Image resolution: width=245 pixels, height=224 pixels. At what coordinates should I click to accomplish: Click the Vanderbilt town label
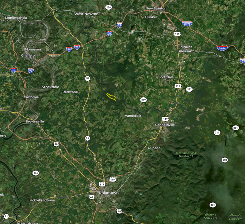[x=133, y=116]
